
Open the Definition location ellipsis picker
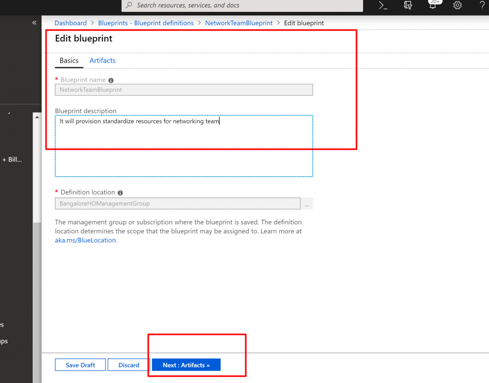pyautogui.click(x=307, y=204)
